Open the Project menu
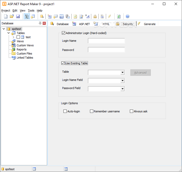 point(6,10)
